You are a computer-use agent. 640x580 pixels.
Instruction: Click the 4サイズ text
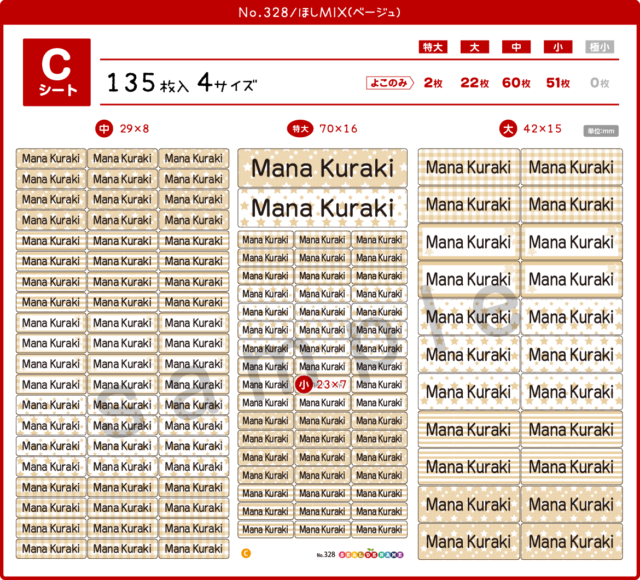pos(227,83)
